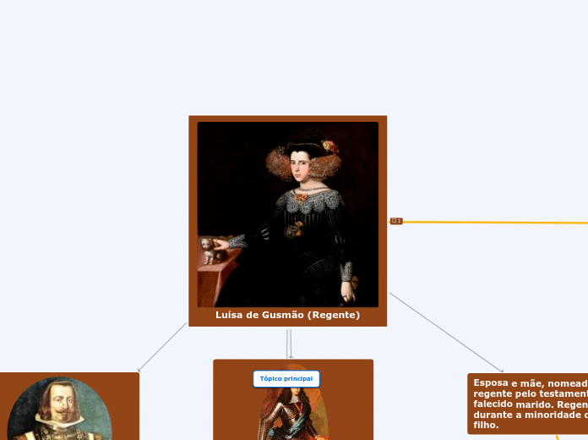This screenshot has width=588, height=440.
Task: Open the Luísa de Gusmão portrait painting
Action: [287, 214]
